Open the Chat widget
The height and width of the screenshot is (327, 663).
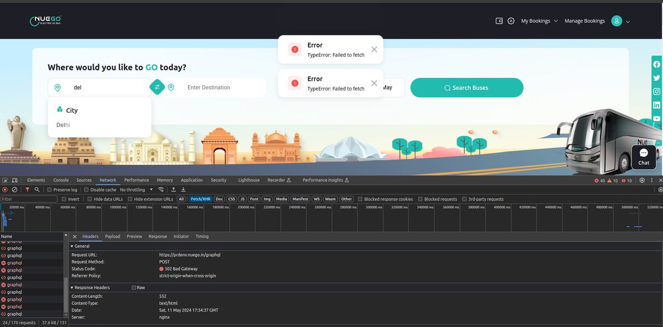(x=644, y=157)
